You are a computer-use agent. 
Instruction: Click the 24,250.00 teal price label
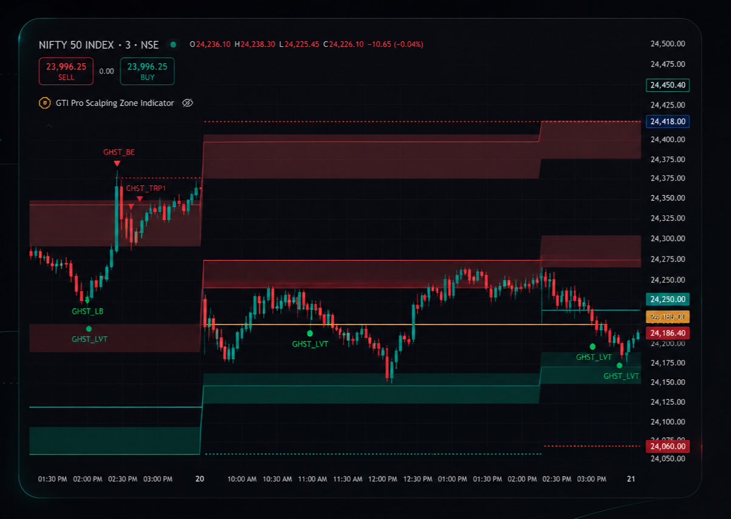668,299
